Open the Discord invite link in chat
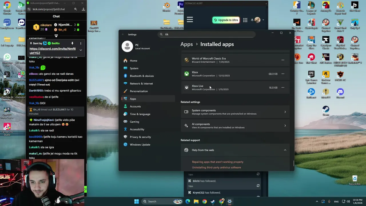The width and height of the screenshot is (366, 206). (53, 51)
